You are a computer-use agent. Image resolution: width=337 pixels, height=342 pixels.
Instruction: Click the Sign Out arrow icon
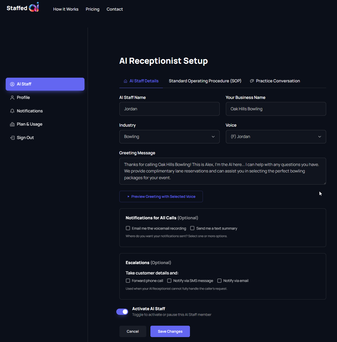[x=12, y=138]
